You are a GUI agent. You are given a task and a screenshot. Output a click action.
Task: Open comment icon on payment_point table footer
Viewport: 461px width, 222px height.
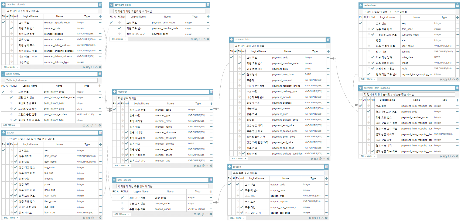tap(200, 39)
